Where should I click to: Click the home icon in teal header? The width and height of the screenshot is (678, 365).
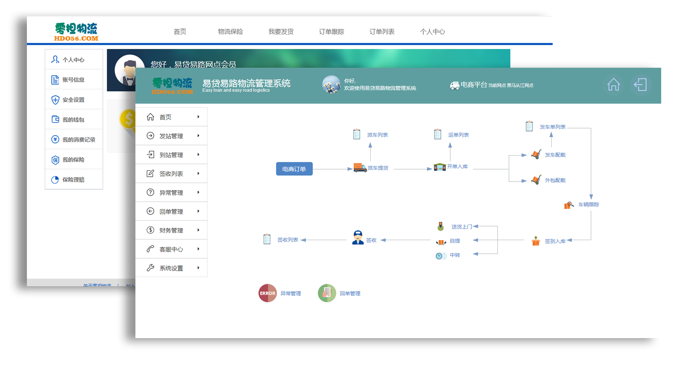[613, 85]
